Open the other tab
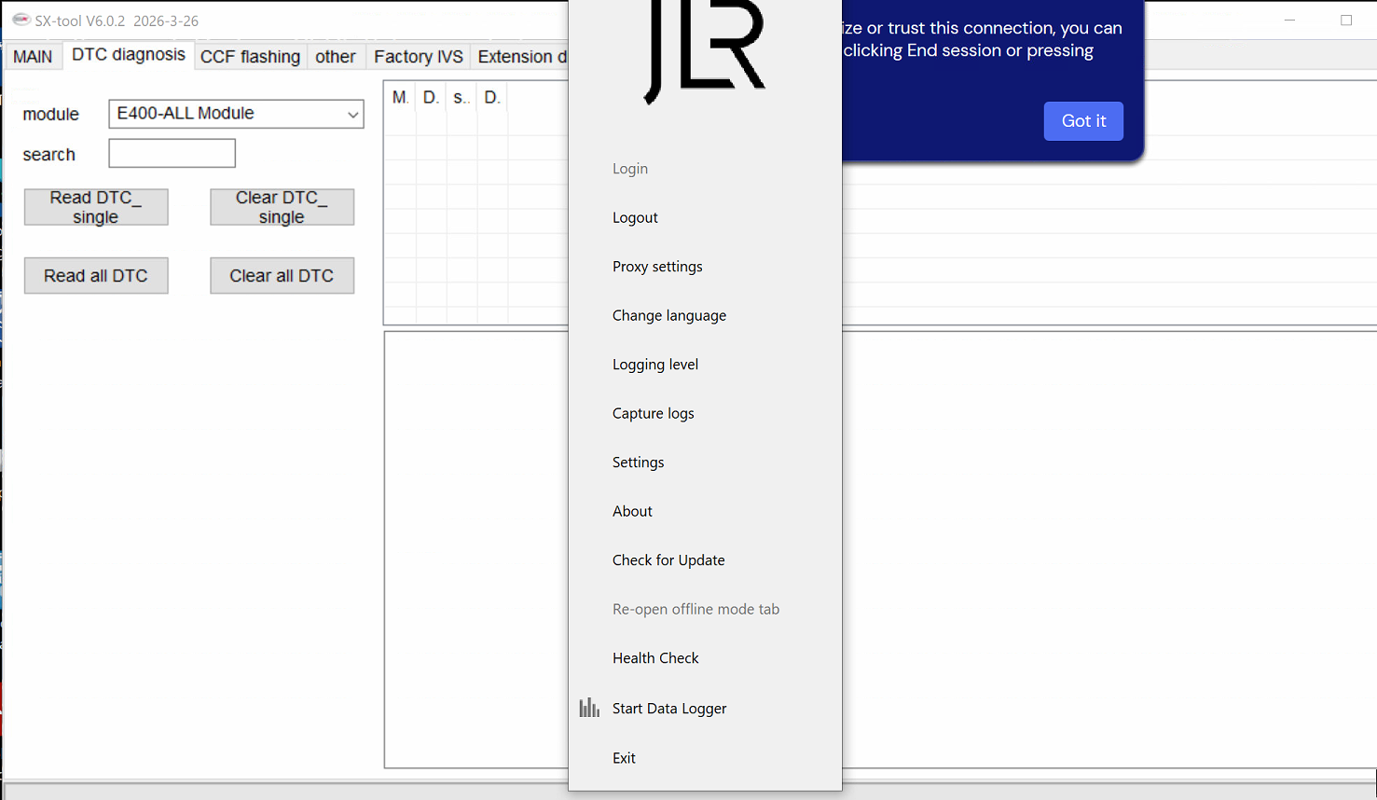1377x800 pixels. coord(335,57)
